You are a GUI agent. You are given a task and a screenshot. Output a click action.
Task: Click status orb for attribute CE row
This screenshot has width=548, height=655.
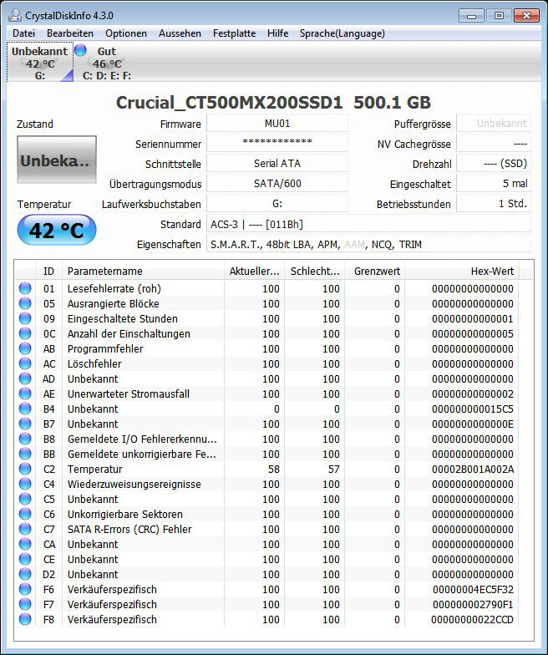tap(25, 559)
